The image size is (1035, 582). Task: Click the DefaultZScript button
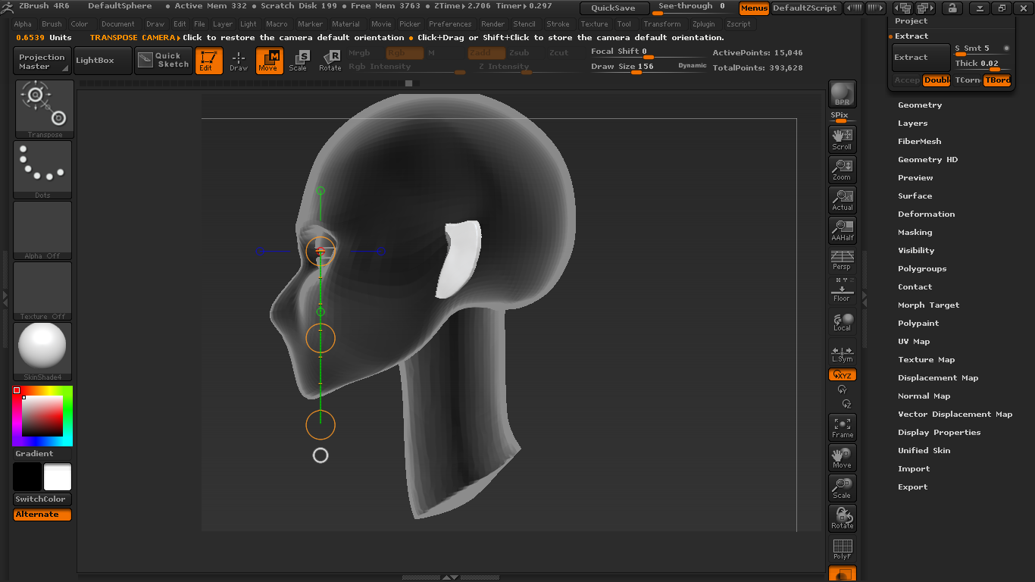(x=805, y=8)
